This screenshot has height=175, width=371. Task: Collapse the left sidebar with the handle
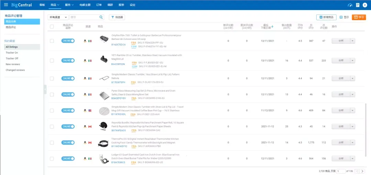[45, 89]
